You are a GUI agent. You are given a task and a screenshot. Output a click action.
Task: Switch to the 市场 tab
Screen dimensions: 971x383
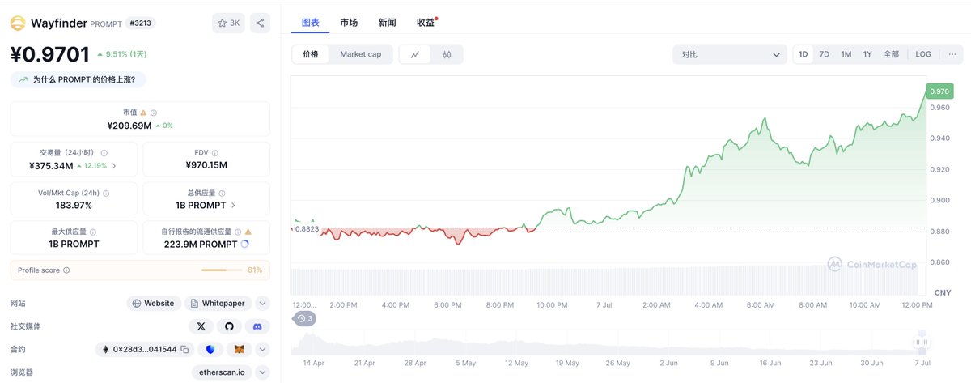click(349, 22)
